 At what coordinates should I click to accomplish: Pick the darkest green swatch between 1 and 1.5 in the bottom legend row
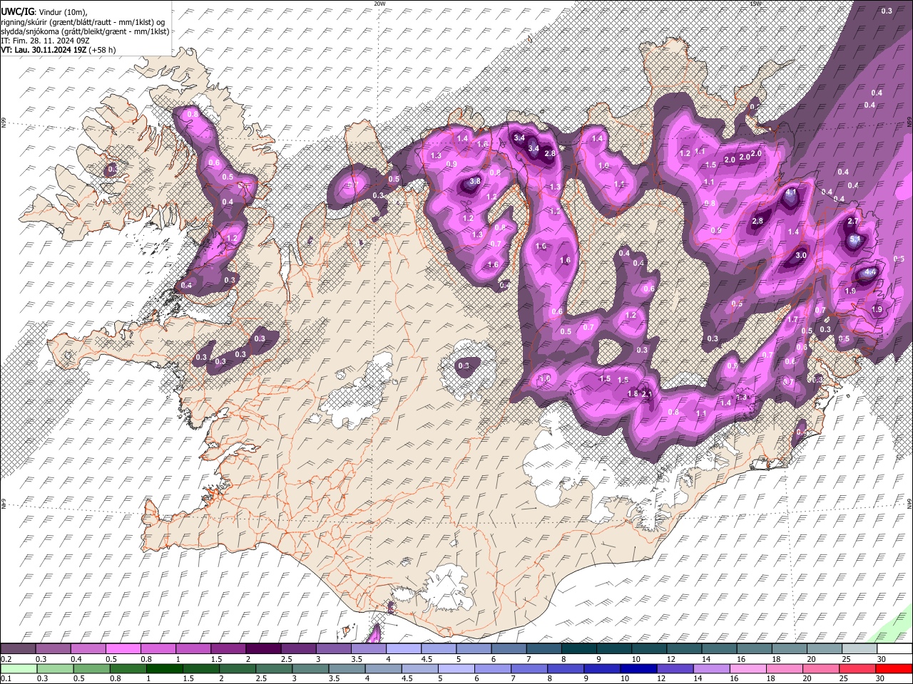165,668
